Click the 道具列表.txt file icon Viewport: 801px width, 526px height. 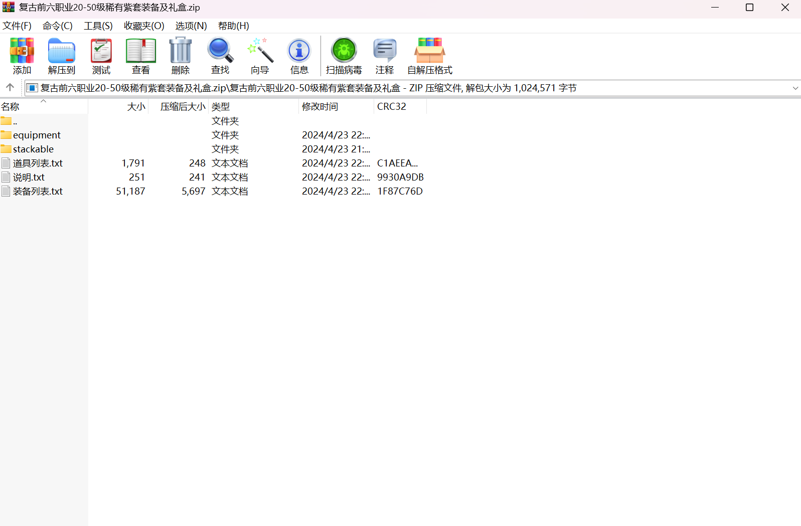point(6,163)
